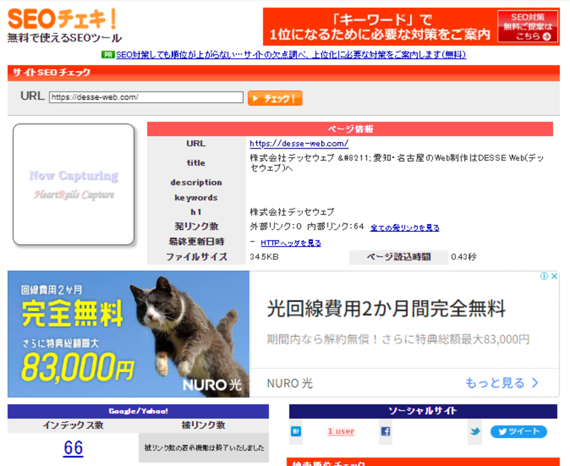Open the red SEO対策 keyword banner ad

(411, 27)
